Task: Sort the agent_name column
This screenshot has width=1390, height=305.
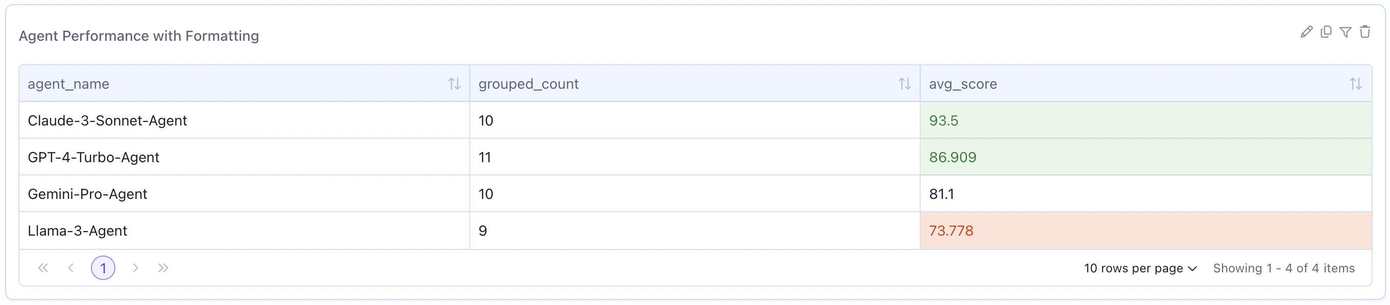Action: [x=454, y=84]
